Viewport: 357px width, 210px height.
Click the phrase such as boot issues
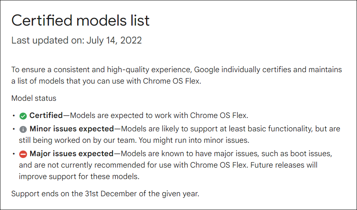(x=297, y=154)
